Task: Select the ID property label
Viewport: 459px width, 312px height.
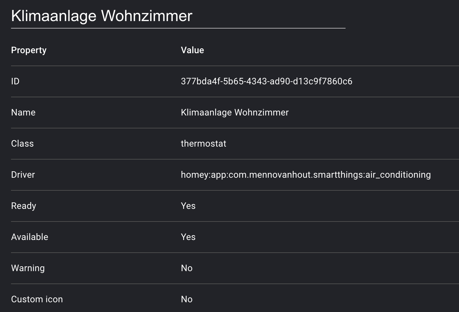Action: (15, 81)
